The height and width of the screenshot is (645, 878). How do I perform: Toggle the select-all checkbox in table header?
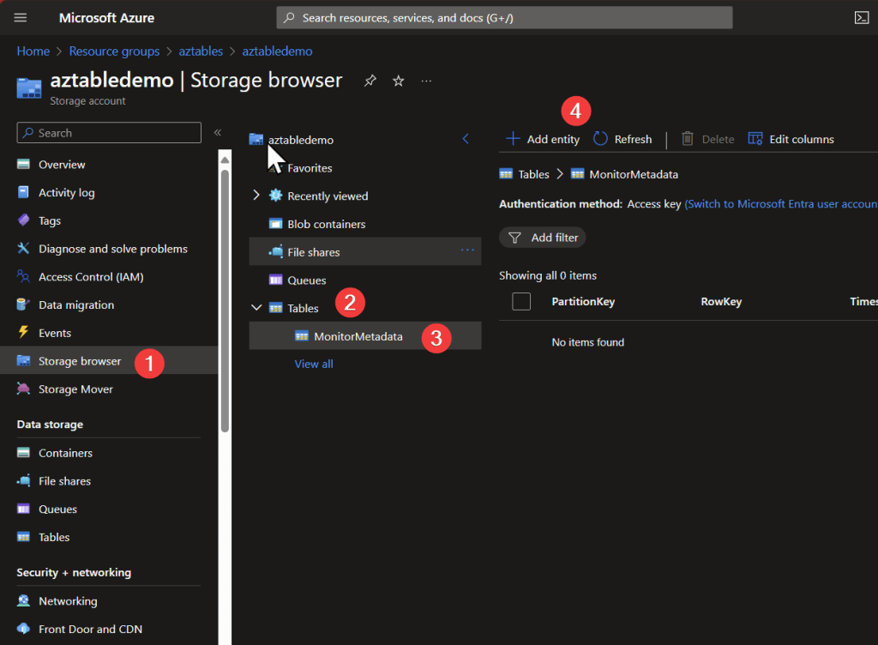(521, 301)
